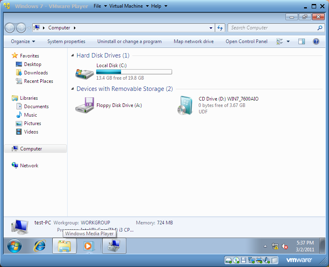Click Uninstall or change a program
The image size is (329, 267).
(130, 41)
